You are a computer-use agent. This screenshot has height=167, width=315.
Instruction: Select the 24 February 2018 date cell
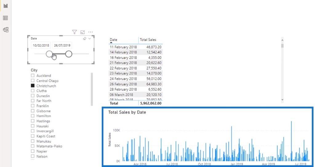[123, 79]
